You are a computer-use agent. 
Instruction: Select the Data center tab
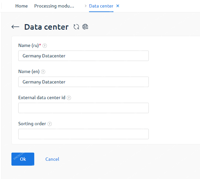(x=101, y=6)
